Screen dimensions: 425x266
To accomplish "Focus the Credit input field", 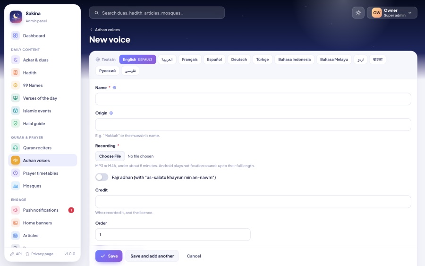I will click(x=253, y=201).
